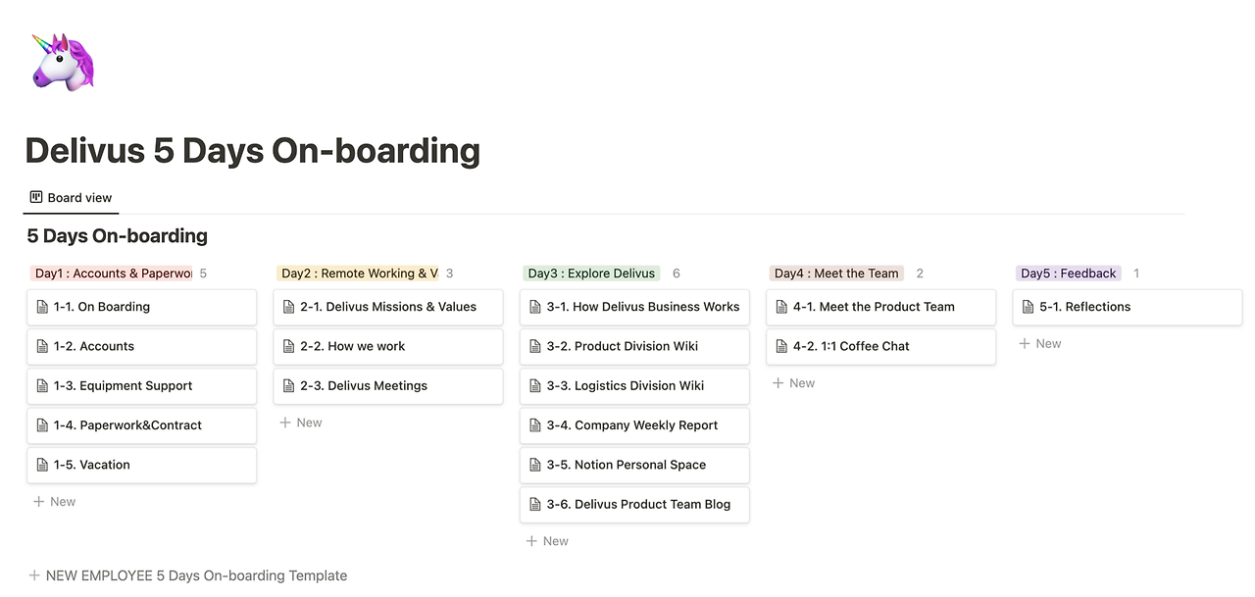Click page icon beside 1-1. On Boarding
This screenshot has height=597, width=1255.
click(x=42, y=307)
